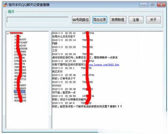168x134 pixels.
Task: Select tree contact ending in 91470
Action: click(20, 39)
